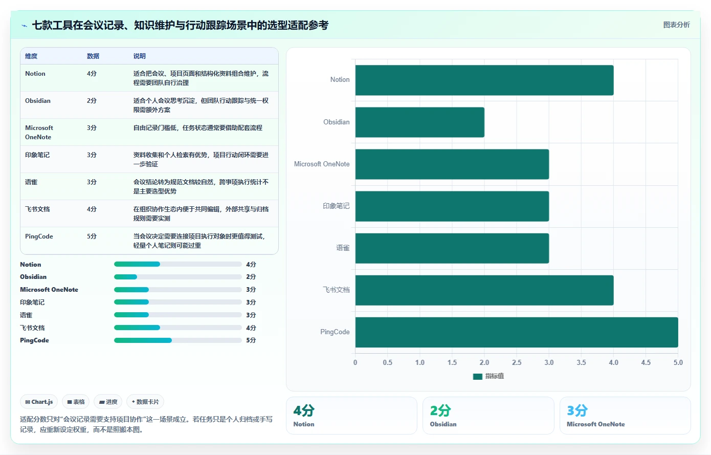Viewport: 711px width, 455px height.
Task: Click the 2.5 x-axis tick label
Action: 517,362
